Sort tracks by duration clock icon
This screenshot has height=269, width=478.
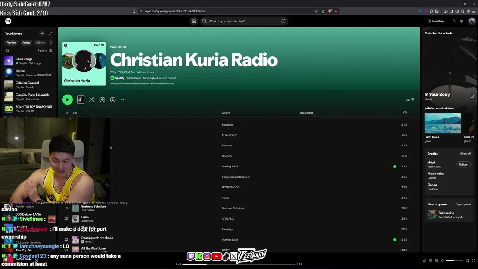tap(405, 113)
